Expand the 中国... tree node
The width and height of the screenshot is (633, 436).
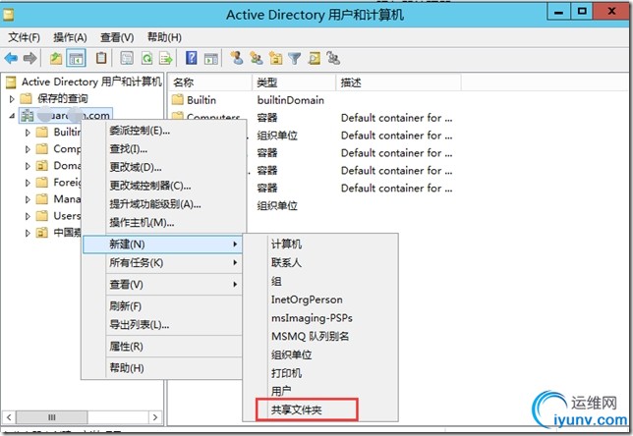(x=28, y=233)
